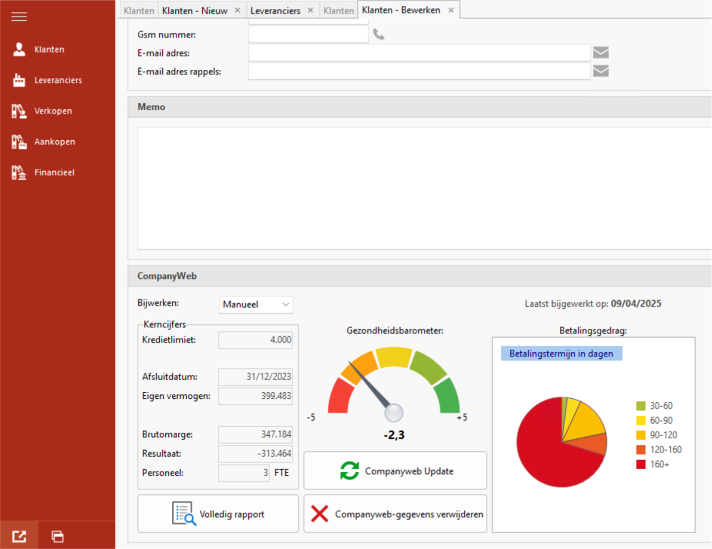Open Leveranciers section in sidebar
712x549 pixels.
[57, 80]
